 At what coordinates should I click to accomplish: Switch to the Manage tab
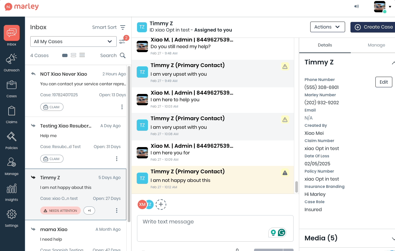pos(376,45)
